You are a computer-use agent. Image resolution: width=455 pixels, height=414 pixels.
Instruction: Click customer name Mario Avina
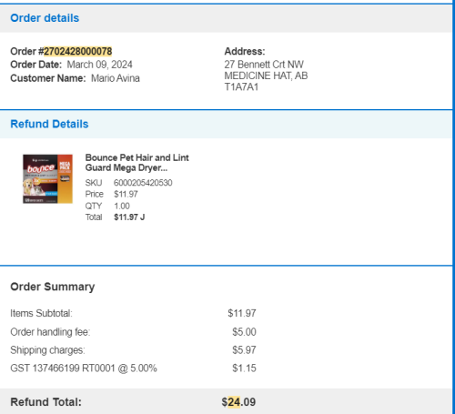tap(116, 78)
